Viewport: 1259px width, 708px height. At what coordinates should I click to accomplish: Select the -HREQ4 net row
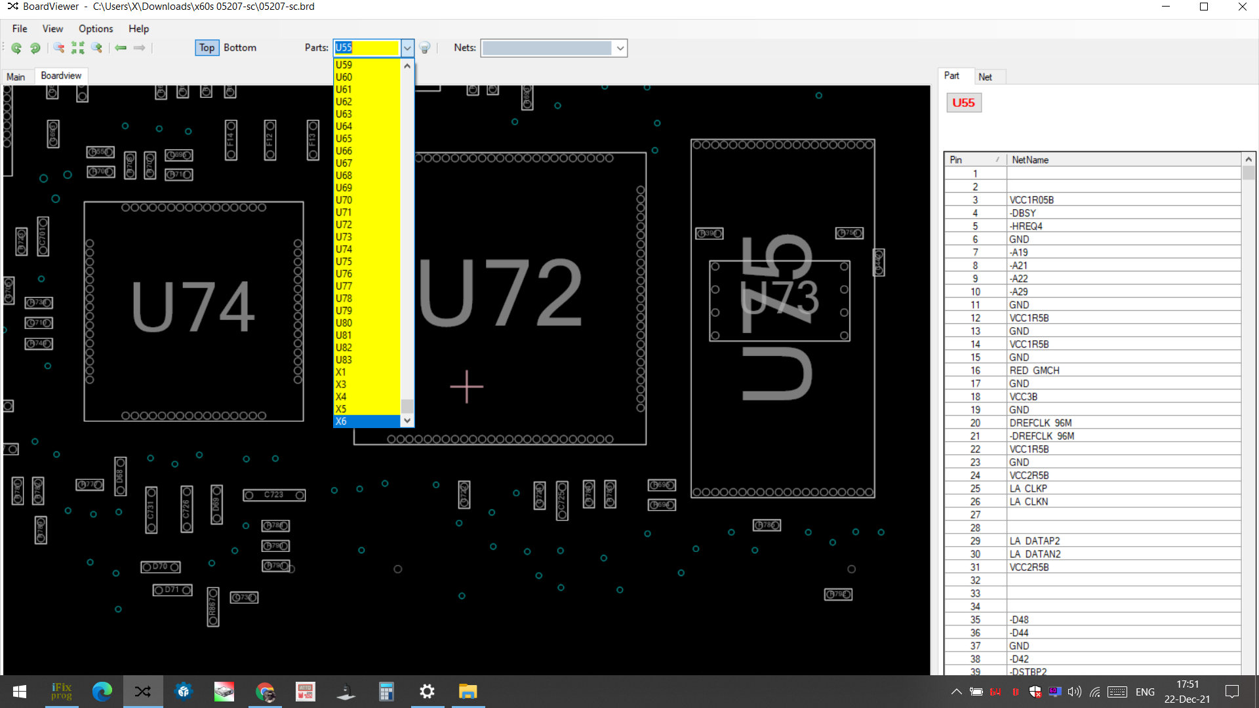pos(1092,226)
